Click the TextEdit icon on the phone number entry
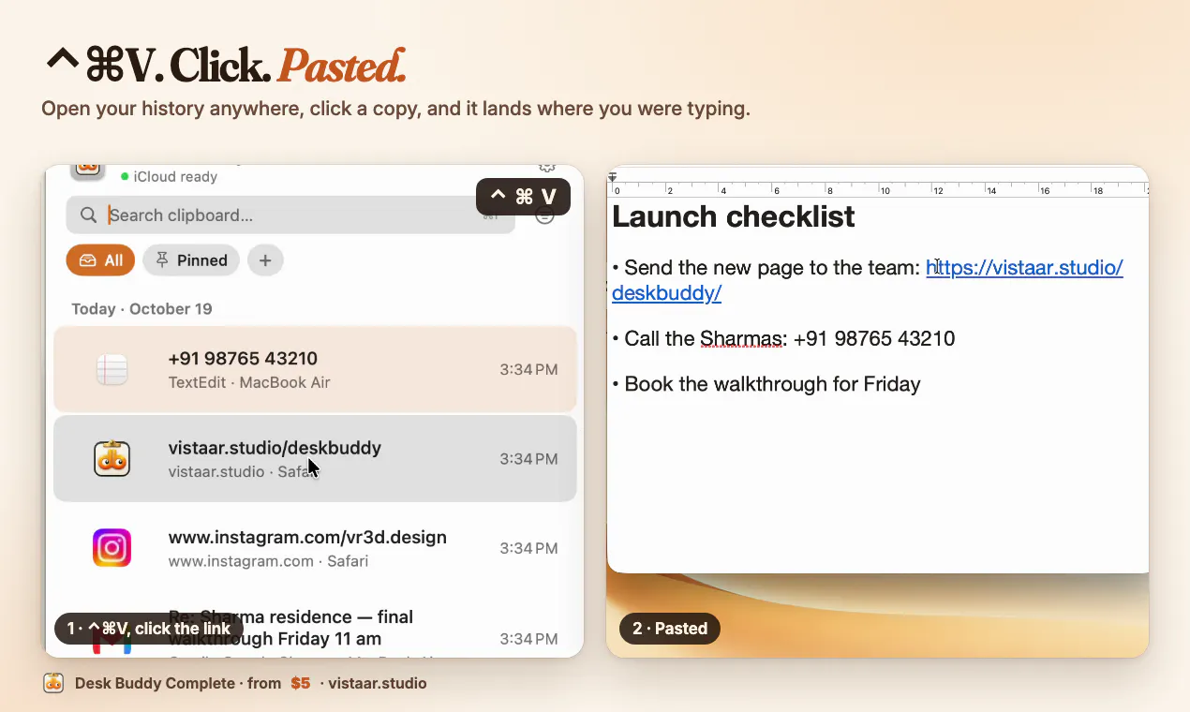This screenshot has height=712, width=1190. coord(112,370)
